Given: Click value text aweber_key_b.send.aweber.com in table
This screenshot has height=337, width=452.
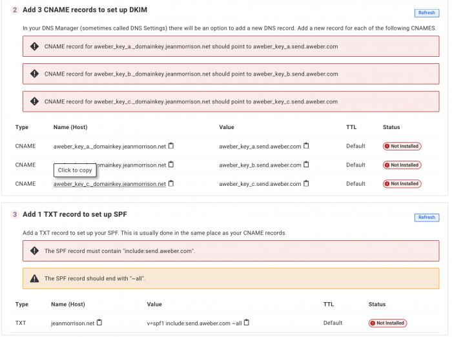Looking at the screenshot, I should coord(260,165).
